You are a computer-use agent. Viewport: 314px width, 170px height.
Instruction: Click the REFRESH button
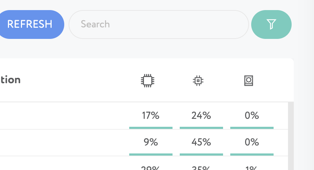[30, 24]
